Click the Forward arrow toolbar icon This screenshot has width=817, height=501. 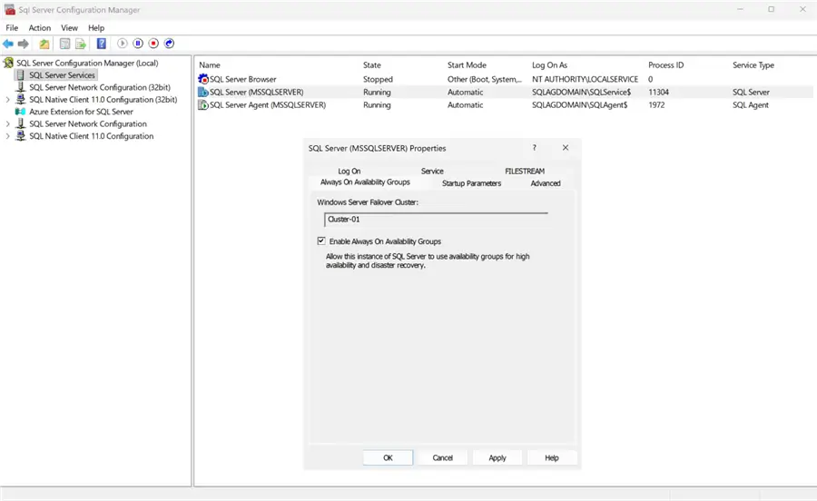[23, 44]
